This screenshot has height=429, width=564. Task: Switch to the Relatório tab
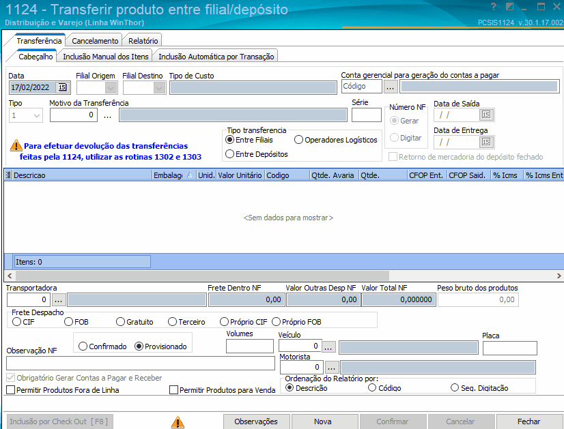click(x=143, y=41)
